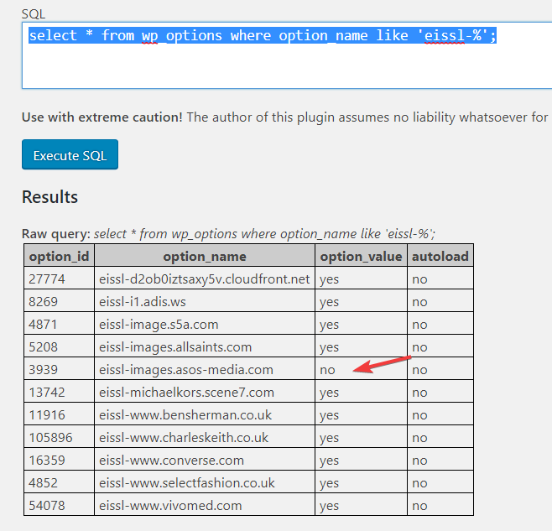Click the 'Use with extreme caution!' warning text

(x=102, y=117)
